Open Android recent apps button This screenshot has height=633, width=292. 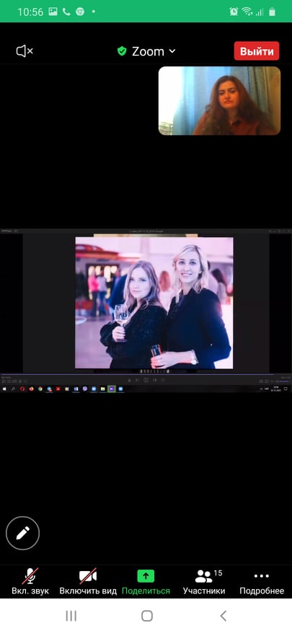coord(71,616)
